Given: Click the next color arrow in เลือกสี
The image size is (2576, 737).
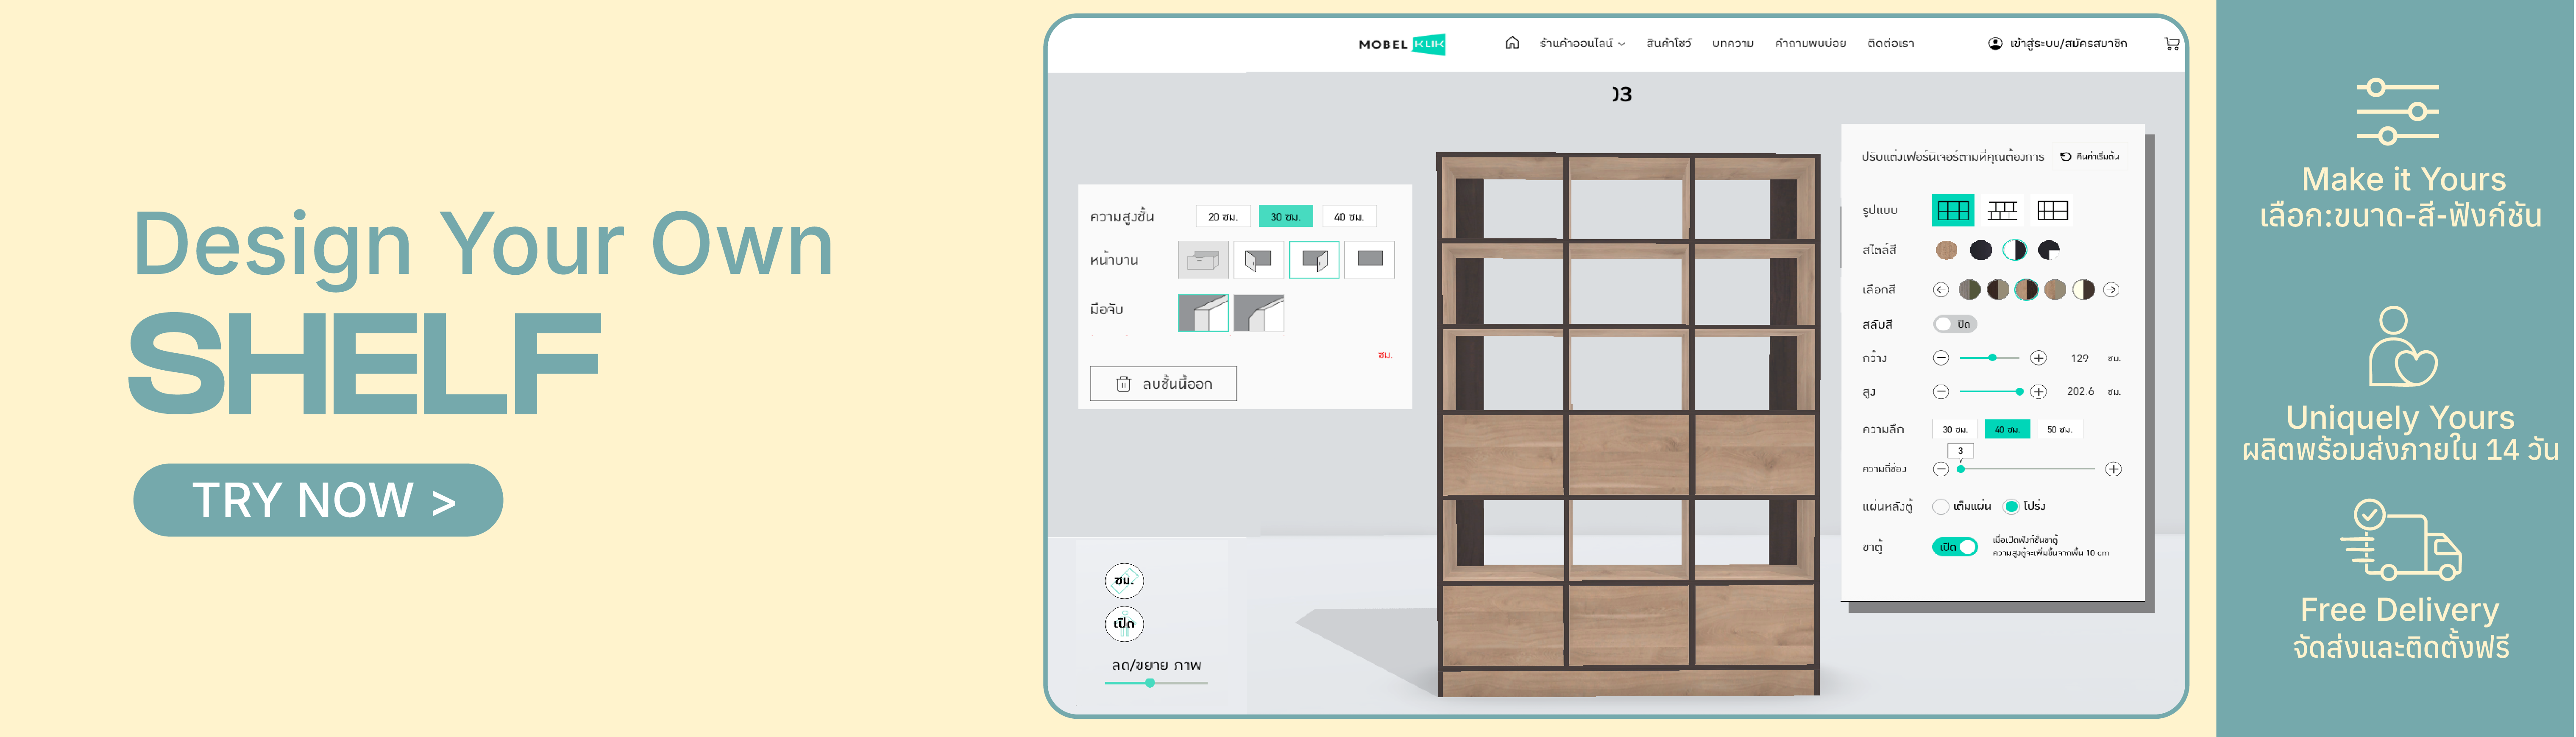Looking at the screenshot, I should [2111, 290].
